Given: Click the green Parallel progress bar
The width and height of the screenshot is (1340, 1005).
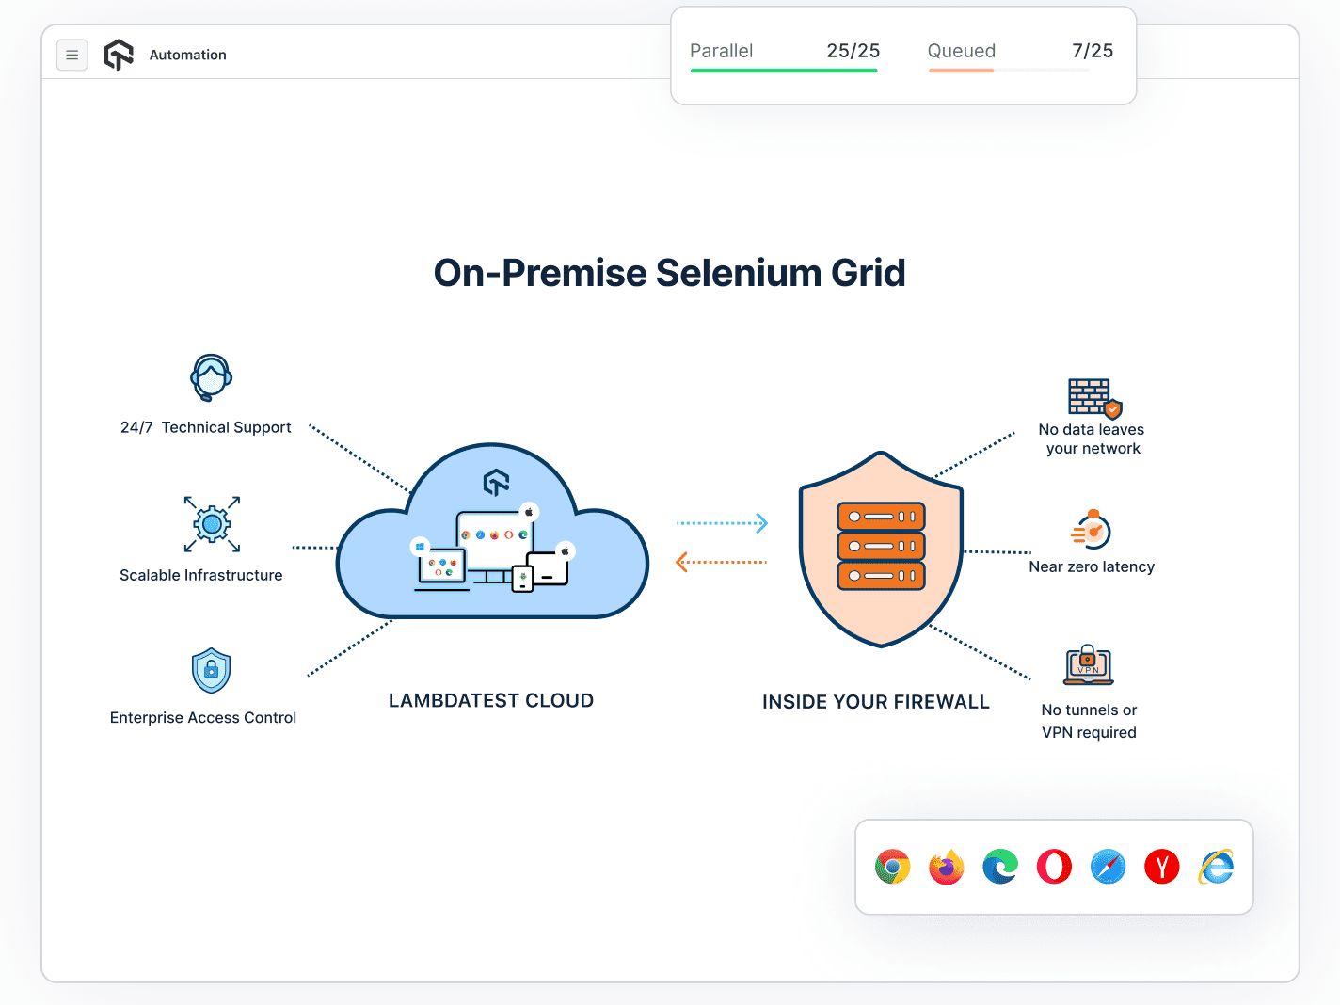Looking at the screenshot, I should (x=784, y=71).
